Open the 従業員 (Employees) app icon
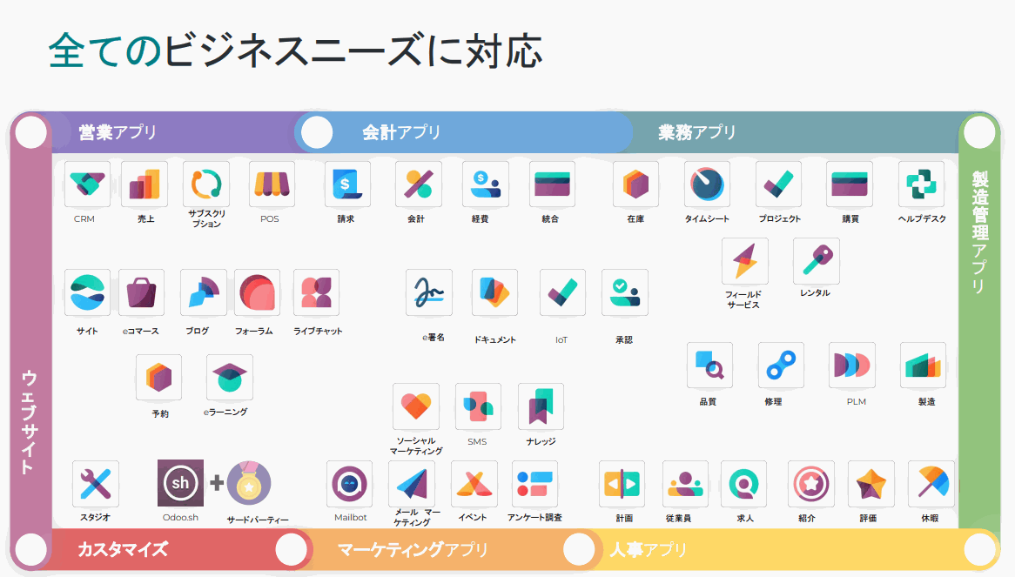 point(684,484)
